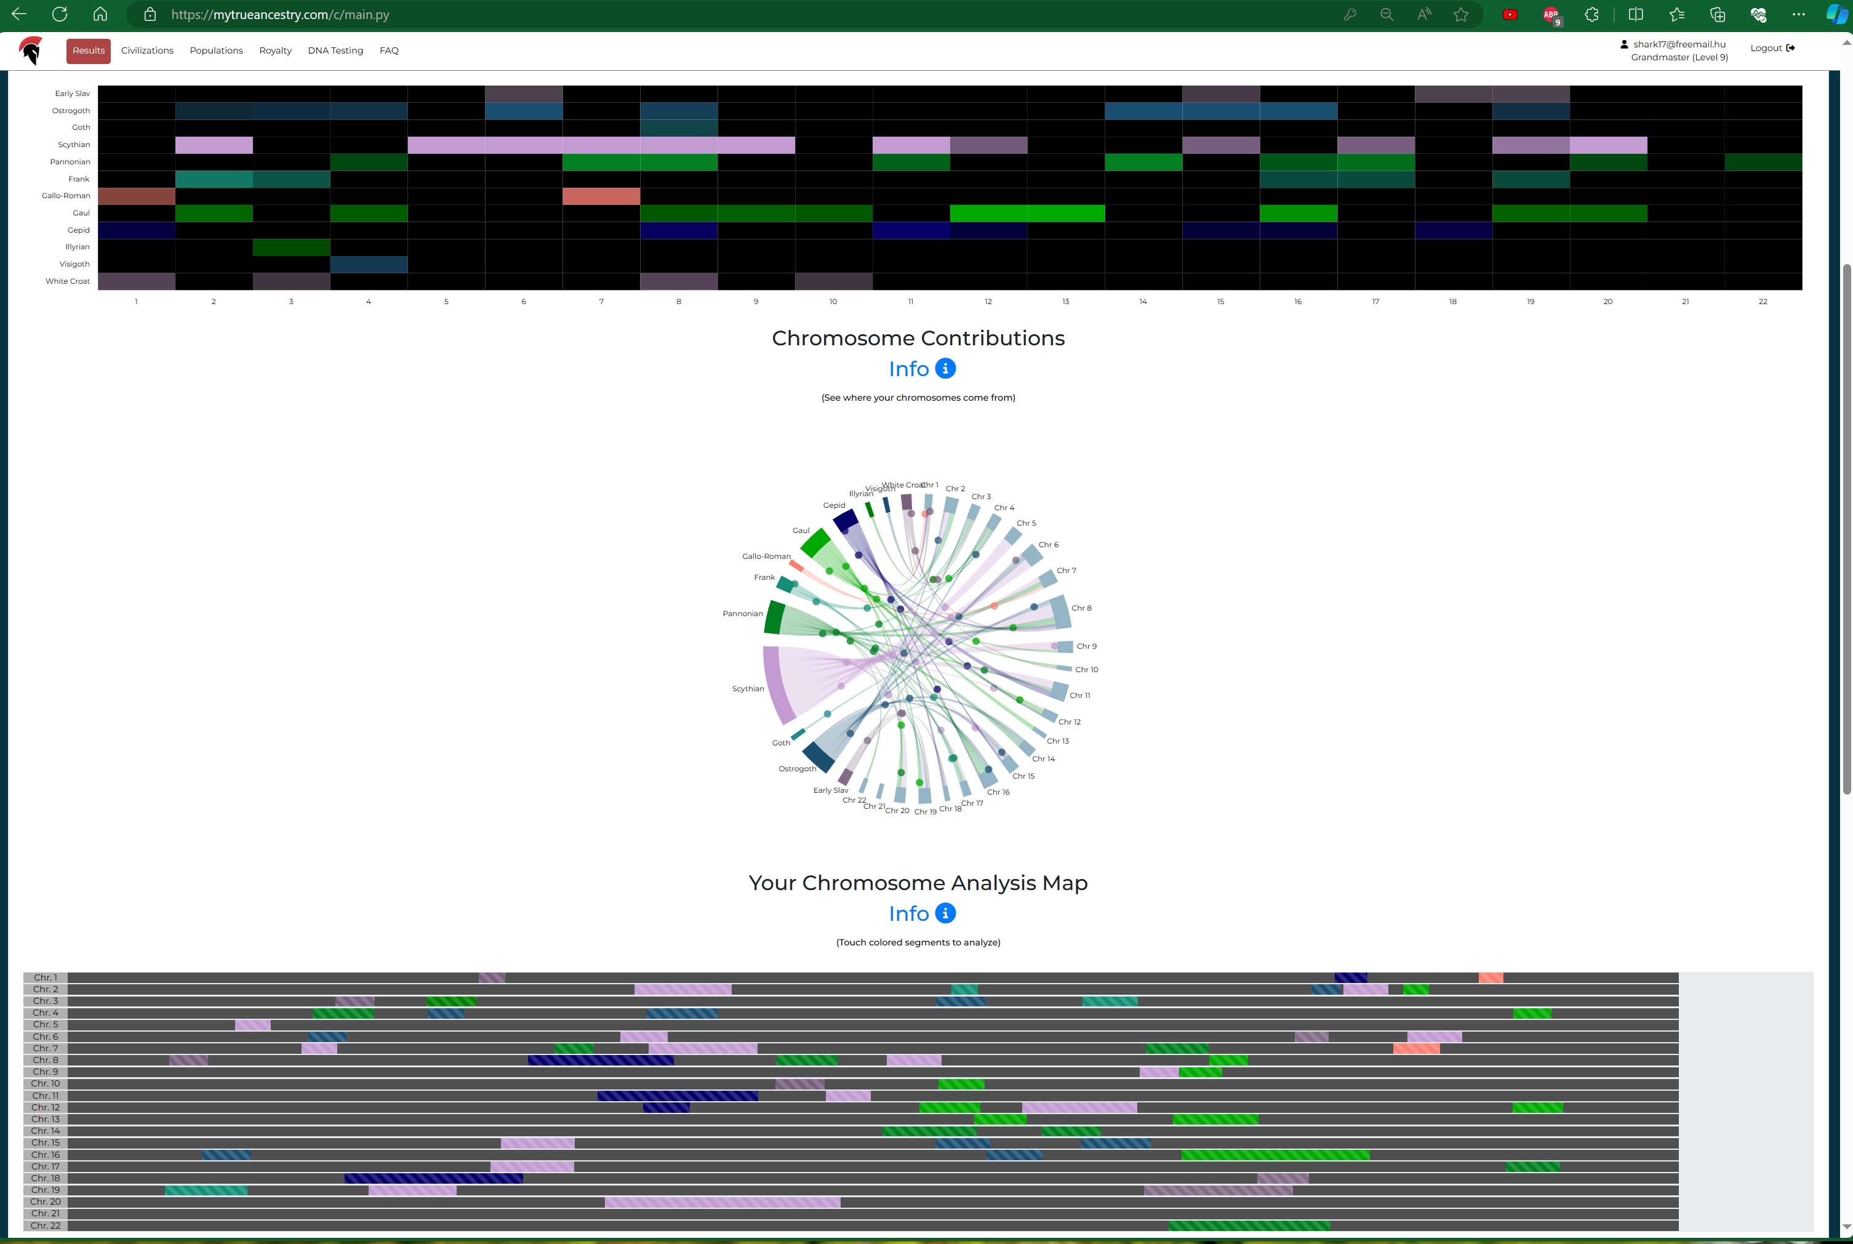The width and height of the screenshot is (1853, 1244).
Task: Click the Logout arrow icon
Action: pyautogui.click(x=1790, y=49)
